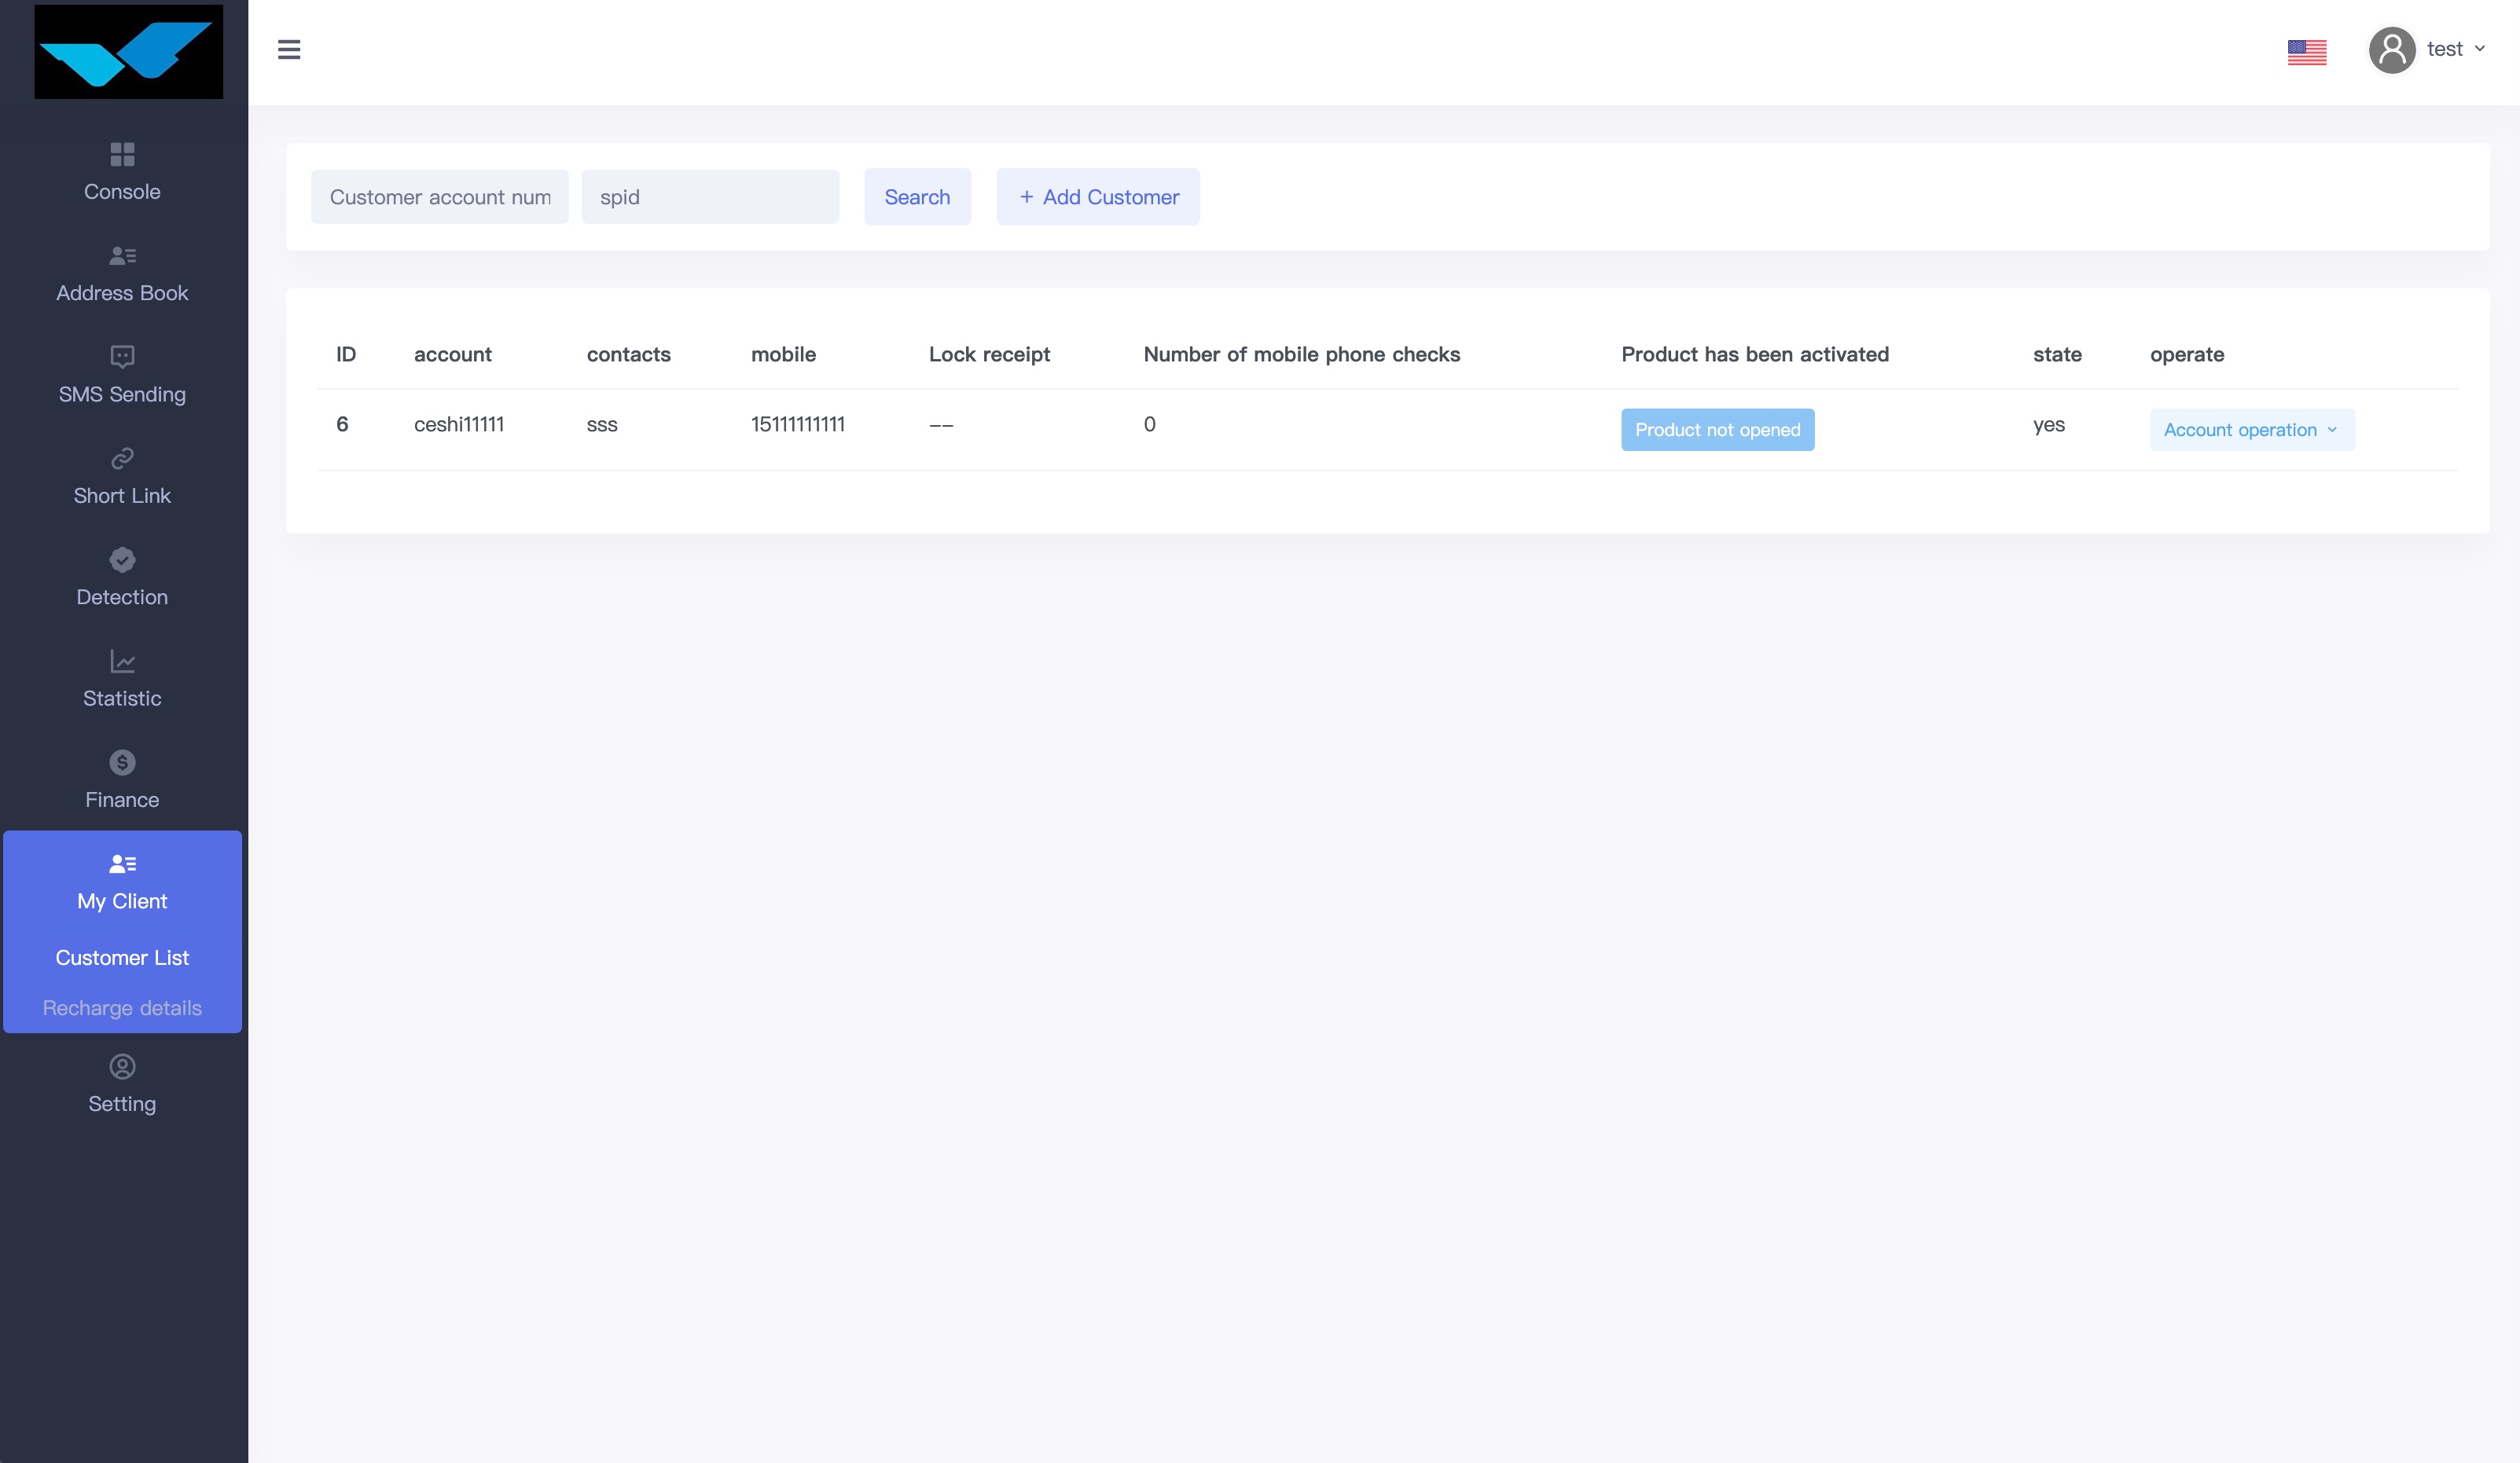Select the Short Link chain icon
Image resolution: width=2520 pixels, height=1463 pixels.
click(x=122, y=458)
